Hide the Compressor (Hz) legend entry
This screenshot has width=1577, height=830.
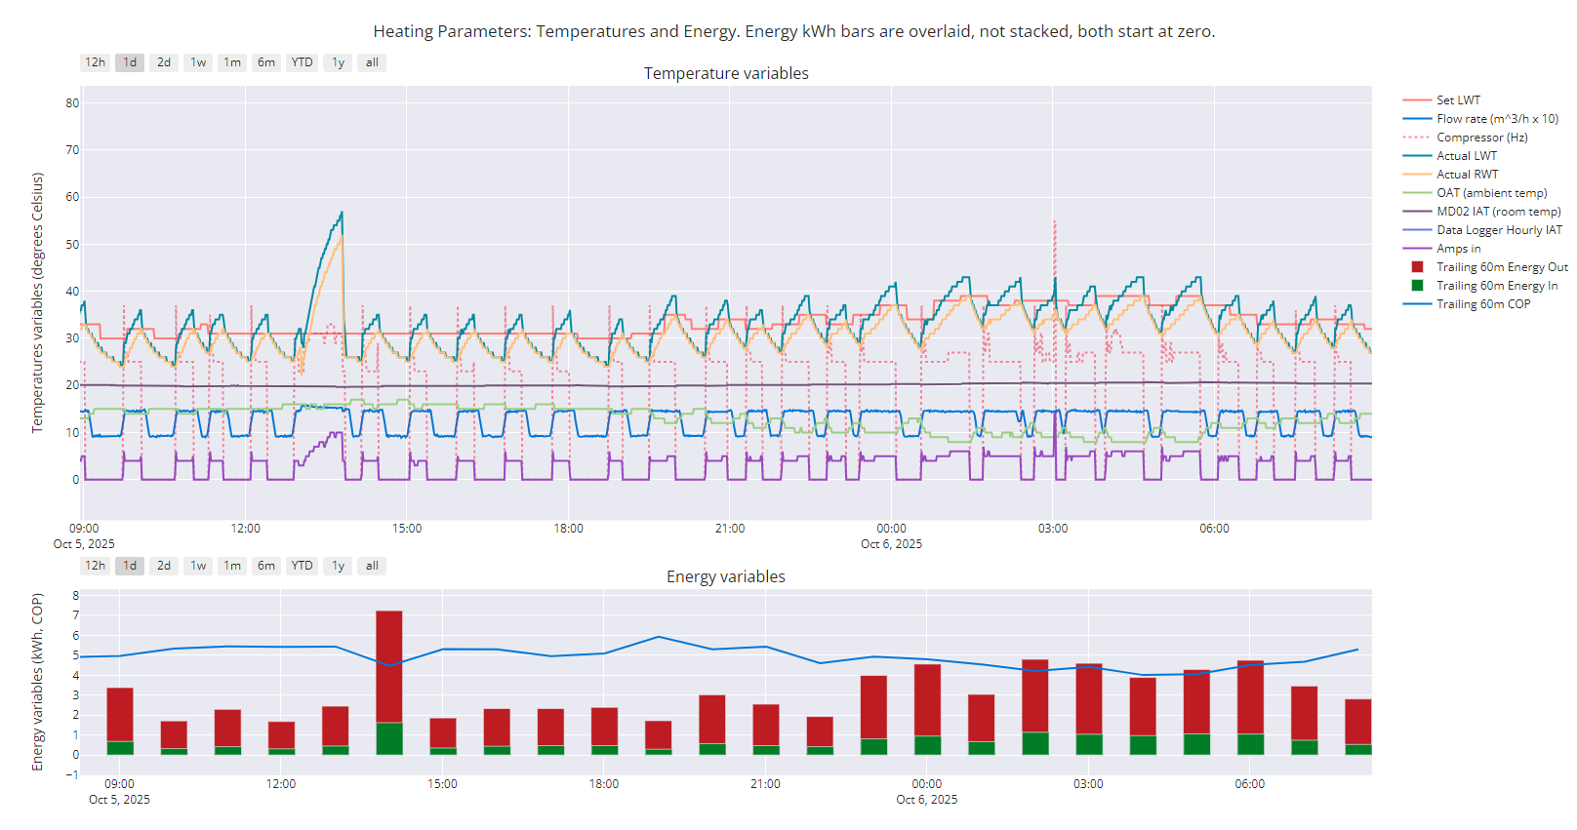coord(1481,138)
